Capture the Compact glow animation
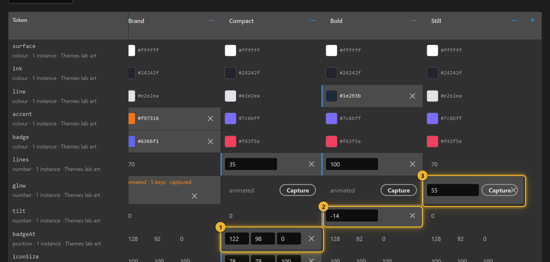 (298, 190)
